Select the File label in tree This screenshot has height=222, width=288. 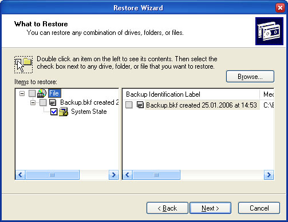[x=54, y=93]
